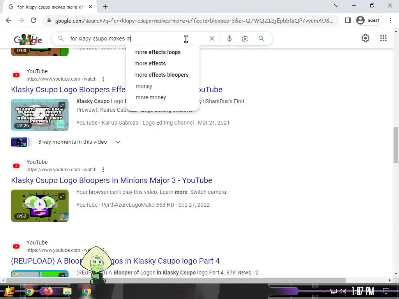The height and width of the screenshot is (299, 399).
Task: Reload the current Google search page
Action: point(34,20)
